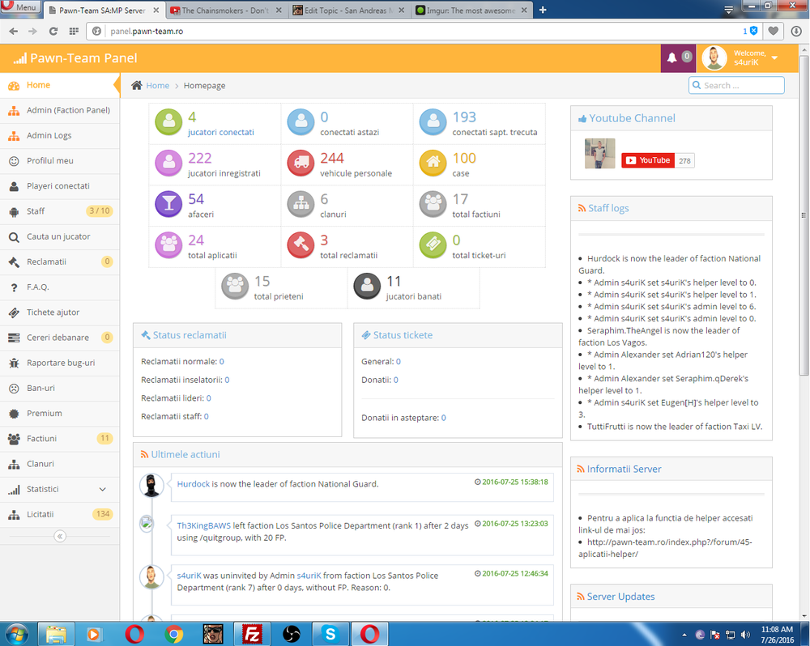Click the gray clanuri hierarchy icon
810x646 pixels.
[301, 205]
